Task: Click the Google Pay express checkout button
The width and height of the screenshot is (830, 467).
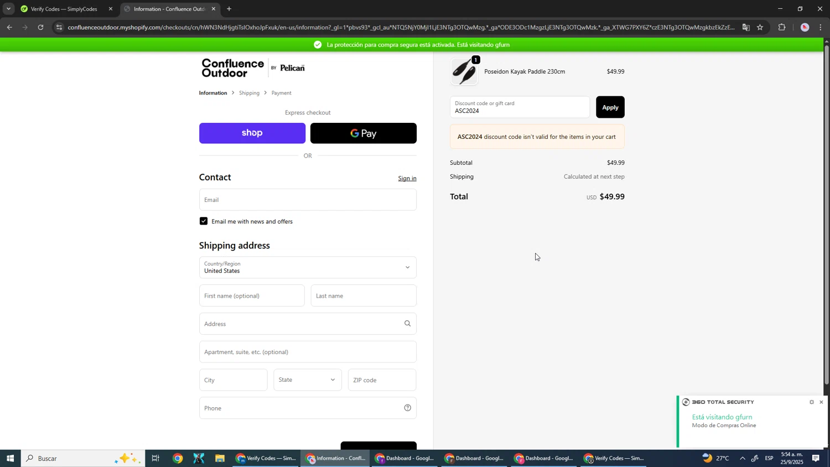Action: (x=363, y=133)
